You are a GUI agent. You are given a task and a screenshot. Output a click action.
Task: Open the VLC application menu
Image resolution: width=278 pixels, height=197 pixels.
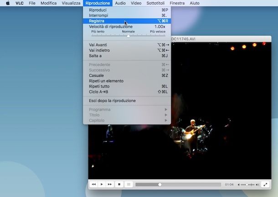point(20,3)
